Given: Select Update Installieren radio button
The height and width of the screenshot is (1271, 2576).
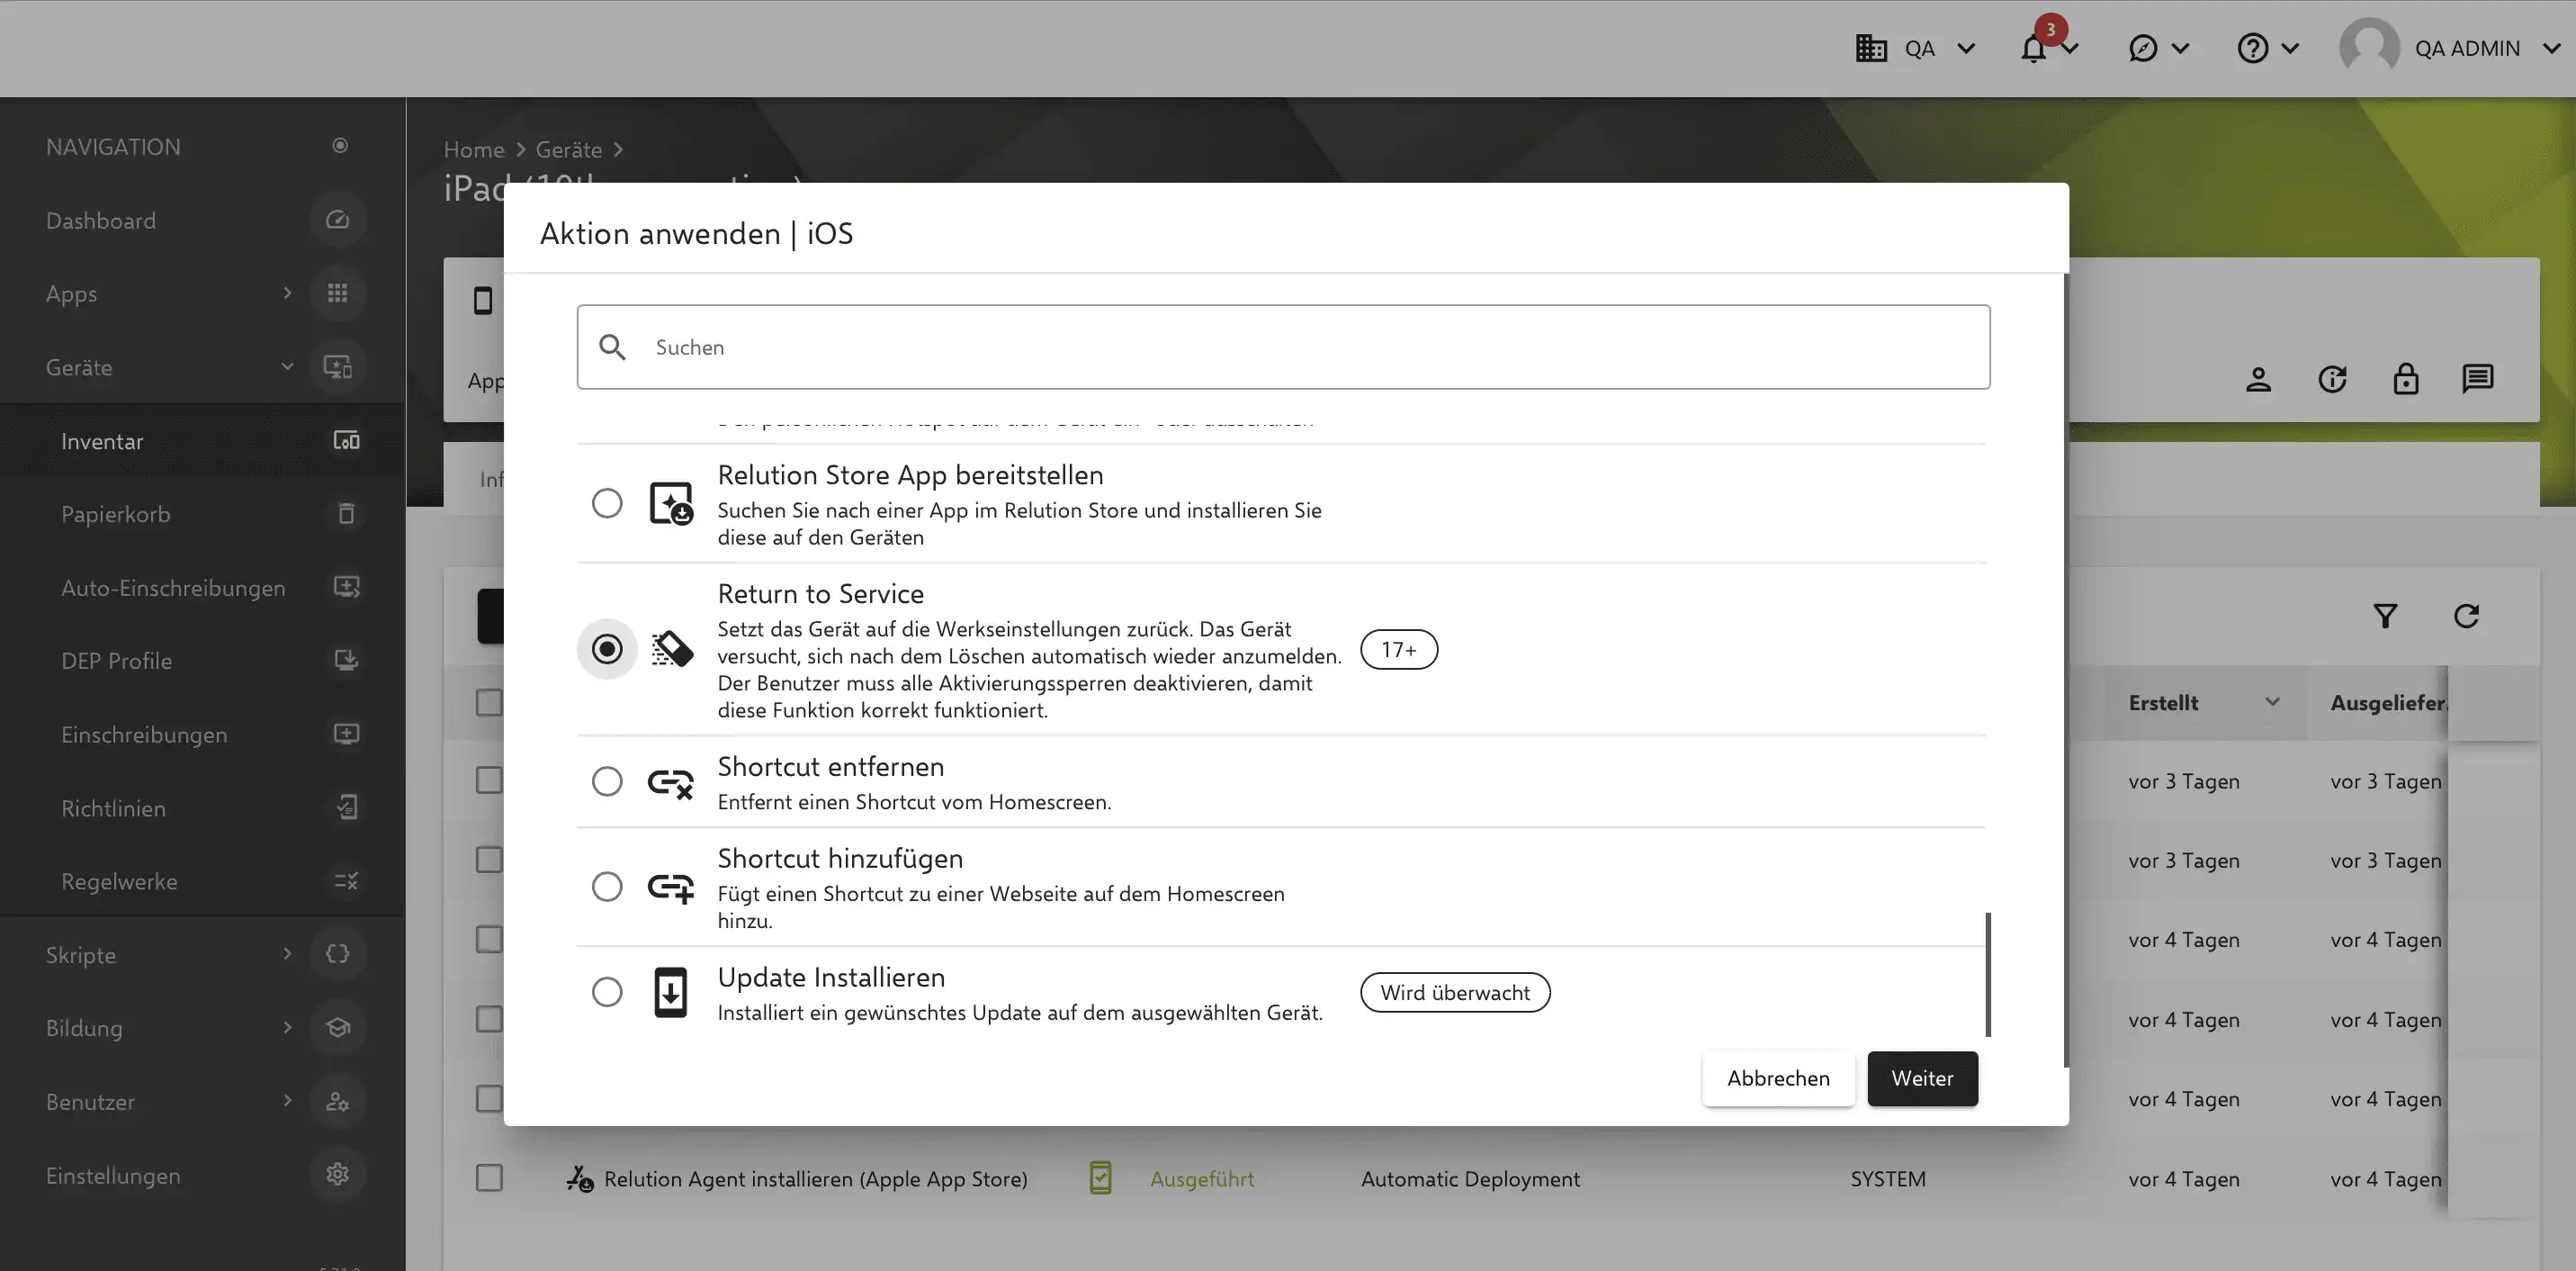Looking at the screenshot, I should (607, 993).
